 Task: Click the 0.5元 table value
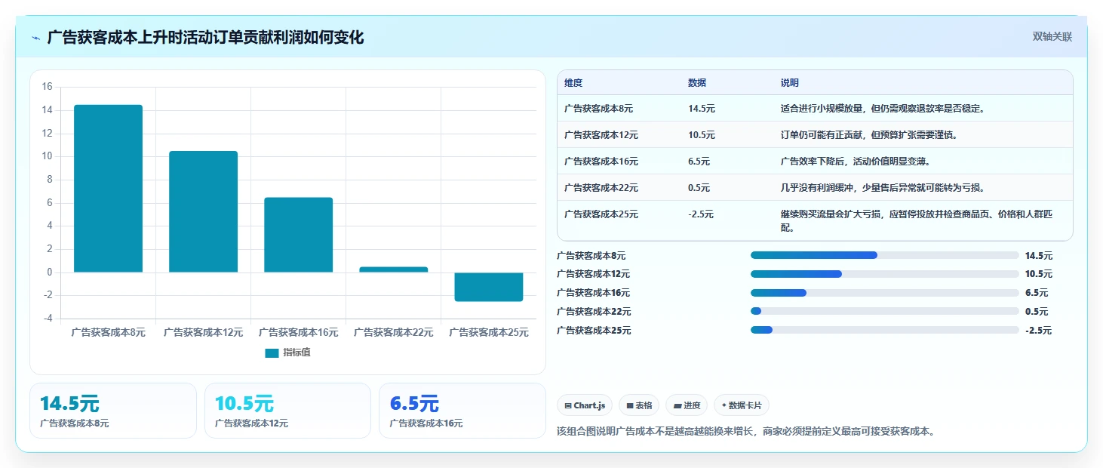coord(699,188)
